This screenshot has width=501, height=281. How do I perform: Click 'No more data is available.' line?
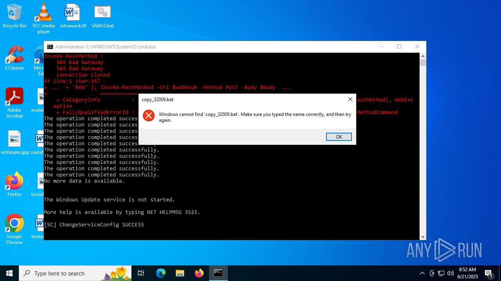85,181
